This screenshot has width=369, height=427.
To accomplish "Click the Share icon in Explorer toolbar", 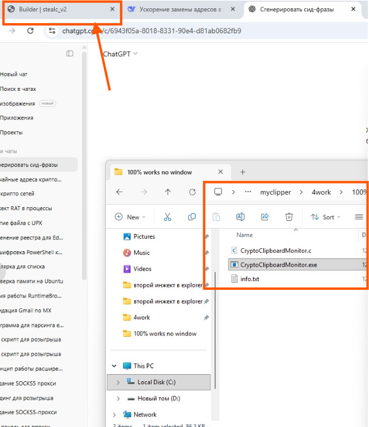I will click(x=264, y=217).
